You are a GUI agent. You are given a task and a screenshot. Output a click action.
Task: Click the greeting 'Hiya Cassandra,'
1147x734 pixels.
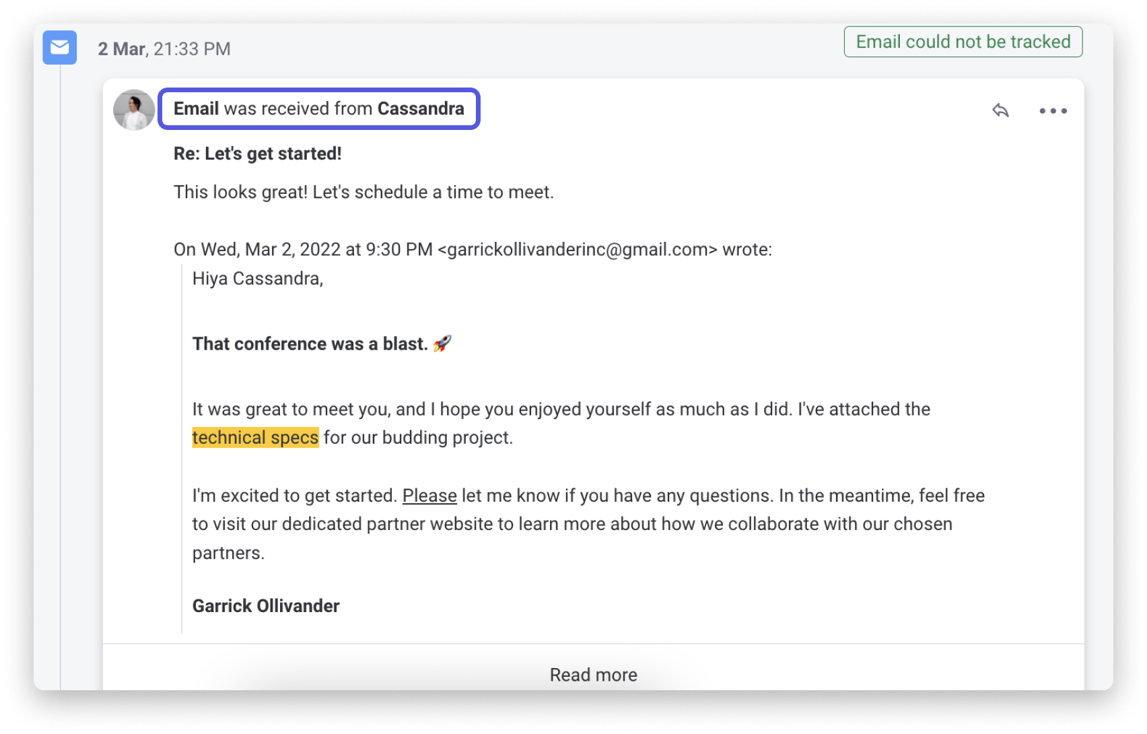[x=258, y=279]
